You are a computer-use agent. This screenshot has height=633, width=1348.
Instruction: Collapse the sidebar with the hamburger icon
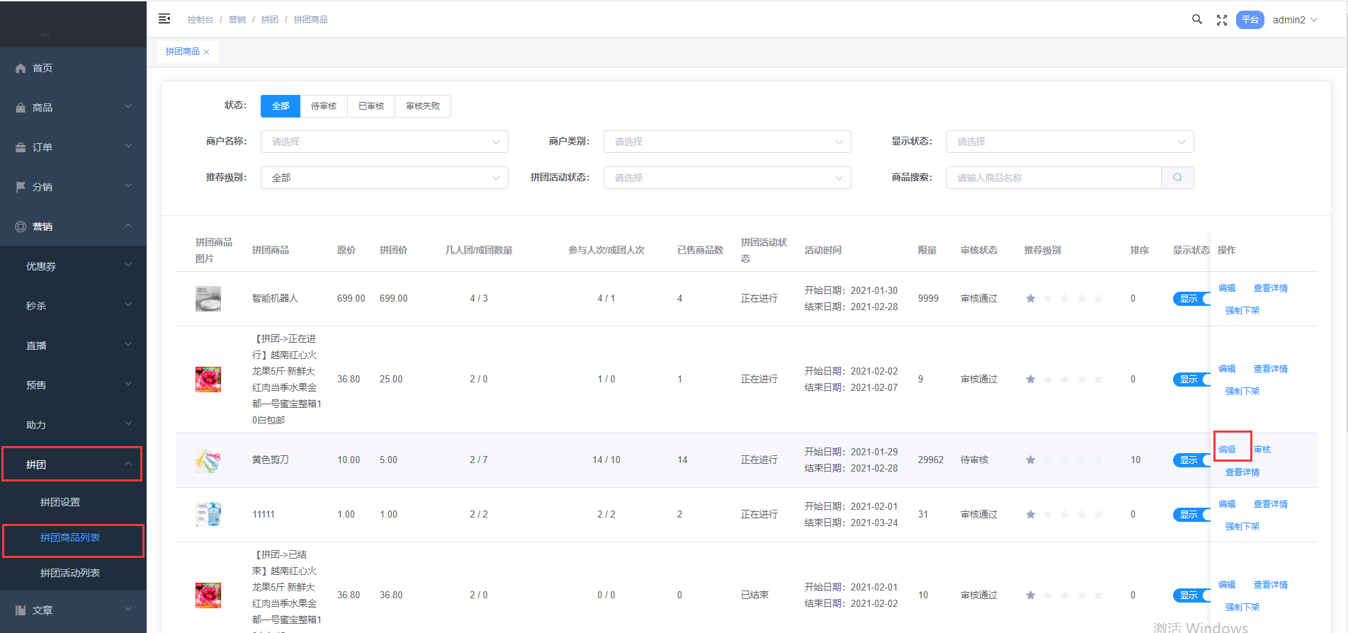pyautogui.click(x=164, y=19)
